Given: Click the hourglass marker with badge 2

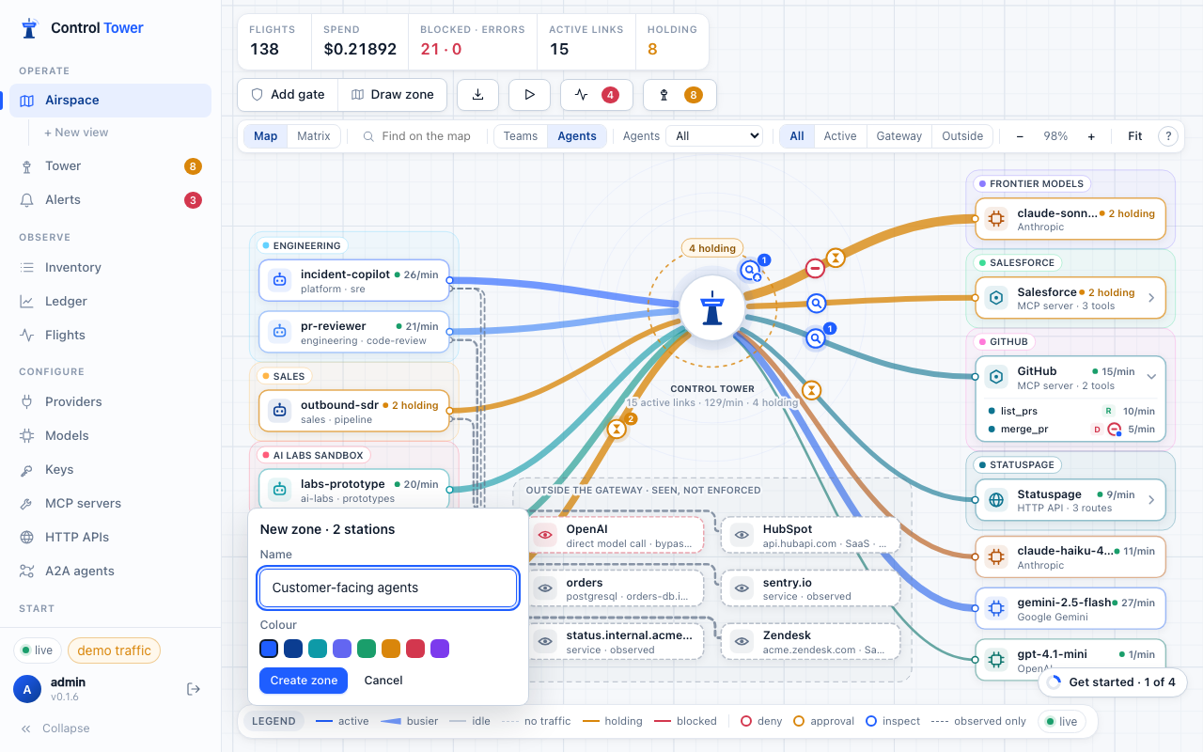Looking at the screenshot, I should [x=617, y=429].
